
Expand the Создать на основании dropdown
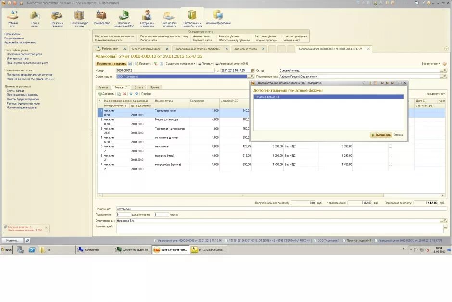click(x=180, y=64)
